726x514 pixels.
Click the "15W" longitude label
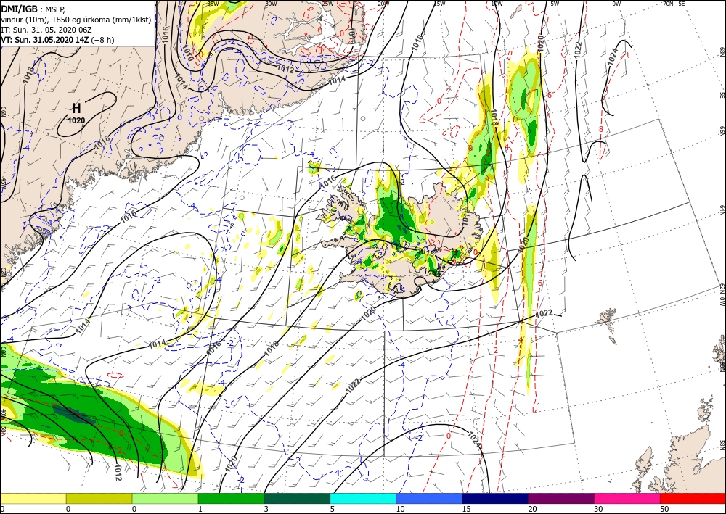click(440, 4)
